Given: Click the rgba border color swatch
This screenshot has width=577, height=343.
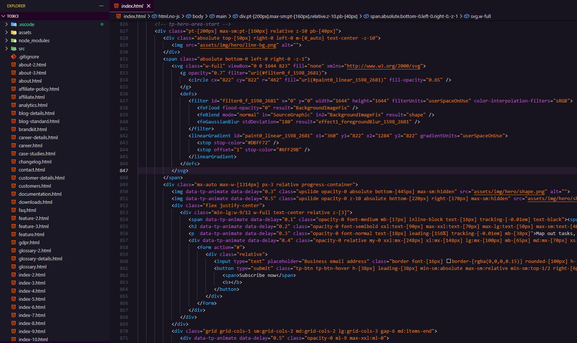Looking at the screenshot, I should click(x=449, y=261).
